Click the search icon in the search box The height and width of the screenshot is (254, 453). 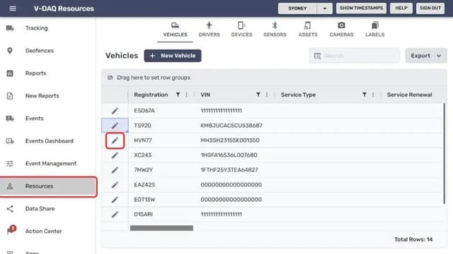317,56
